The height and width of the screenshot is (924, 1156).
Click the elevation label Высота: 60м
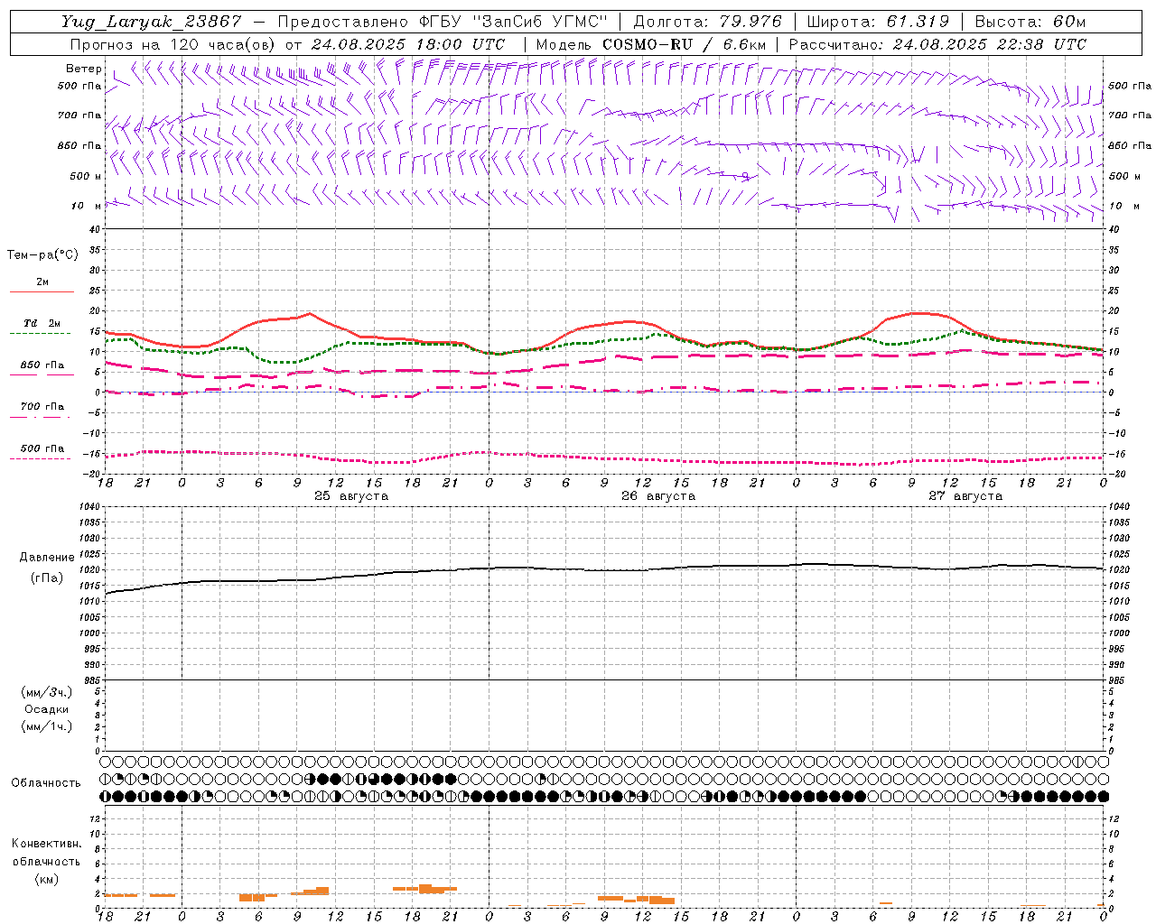(1030, 22)
